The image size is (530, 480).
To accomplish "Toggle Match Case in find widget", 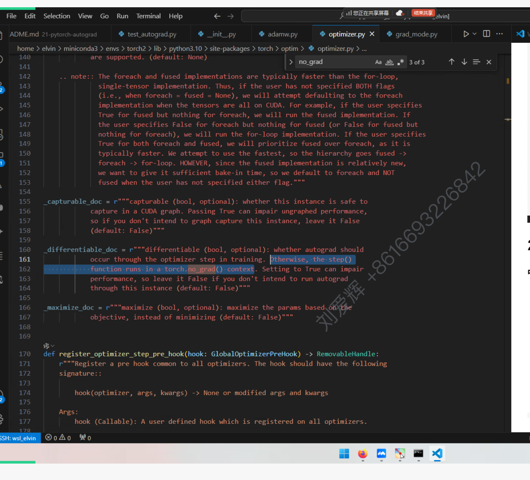I will coord(378,62).
